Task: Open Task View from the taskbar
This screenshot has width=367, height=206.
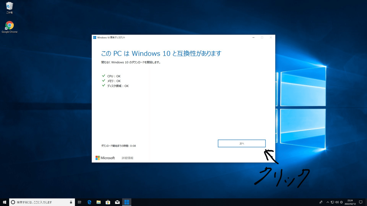Action: coord(80,202)
